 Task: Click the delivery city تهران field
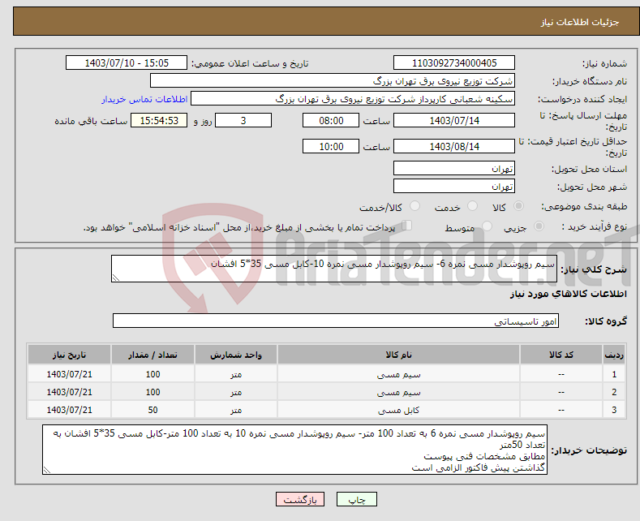pos(454,186)
